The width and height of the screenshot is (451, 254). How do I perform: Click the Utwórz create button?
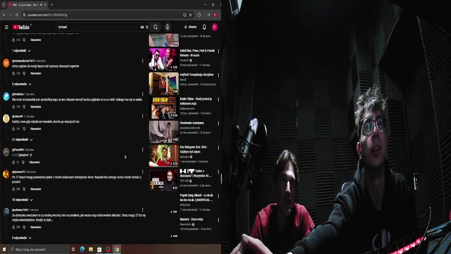click(x=190, y=27)
